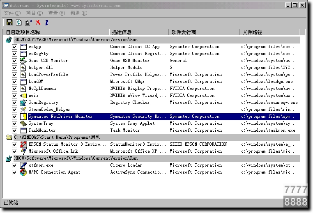The width and height of the screenshot is (313, 213).
Task: Sort by the 自启动项目名称 column header
Action: (56, 32)
